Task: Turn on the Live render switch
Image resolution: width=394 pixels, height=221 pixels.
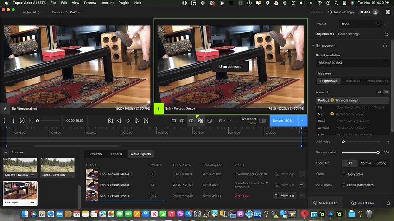Action: coord(262,121)
